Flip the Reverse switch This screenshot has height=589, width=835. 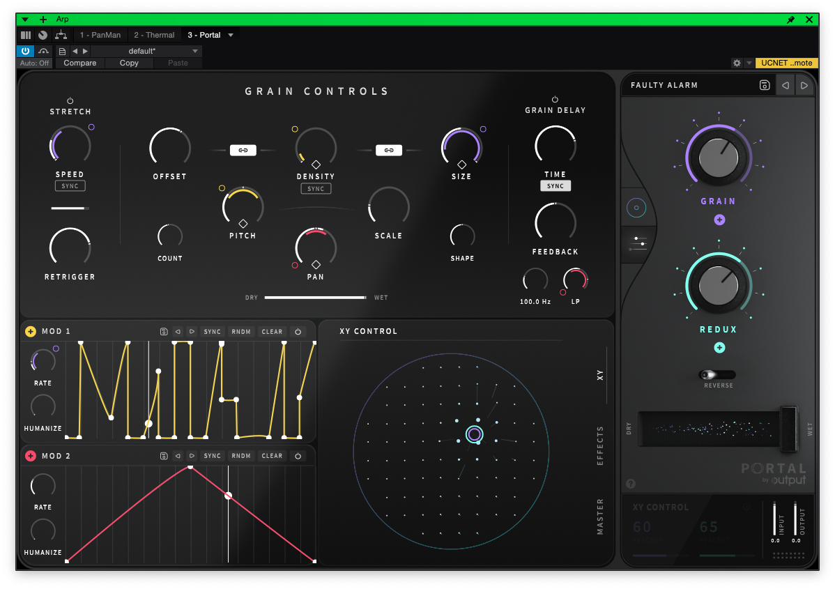click(x=717, y=375)
